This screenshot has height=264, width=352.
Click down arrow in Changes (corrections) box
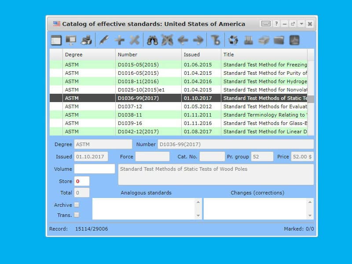(x=310, y=216)
